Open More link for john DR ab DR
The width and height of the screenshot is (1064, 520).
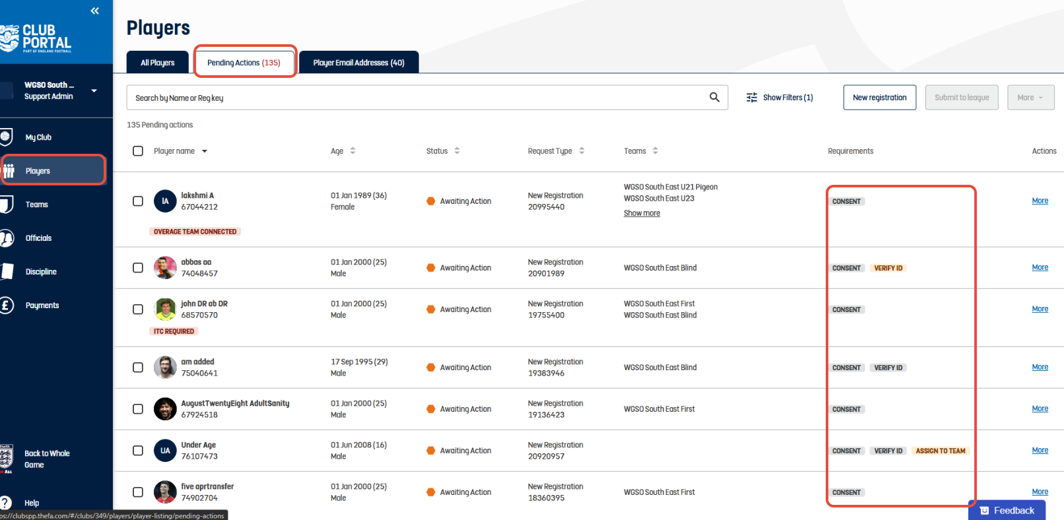tap(1040, 309)
